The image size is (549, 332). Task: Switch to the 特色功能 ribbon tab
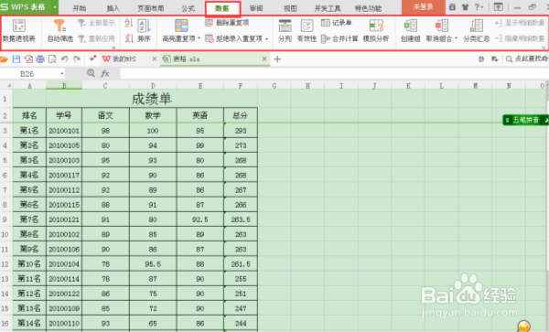pos(368,8)
